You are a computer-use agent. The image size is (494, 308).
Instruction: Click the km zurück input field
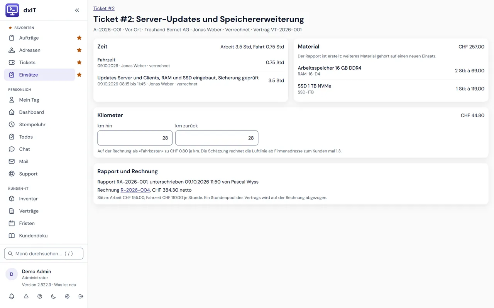click(217, 138)
